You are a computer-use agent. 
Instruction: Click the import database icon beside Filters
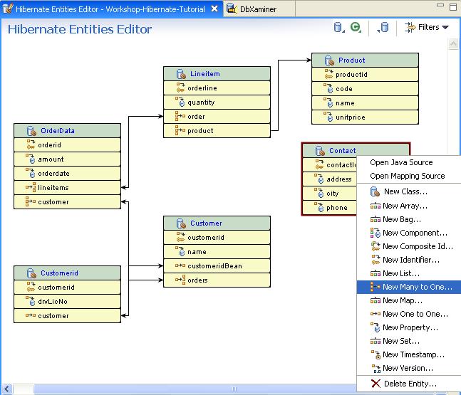coord(383,28)
